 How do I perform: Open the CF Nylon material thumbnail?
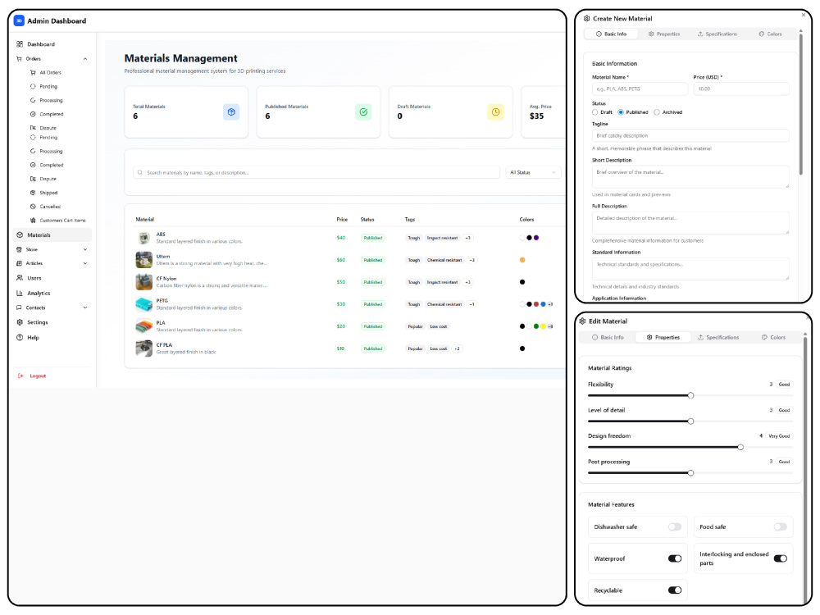[143, 282]
